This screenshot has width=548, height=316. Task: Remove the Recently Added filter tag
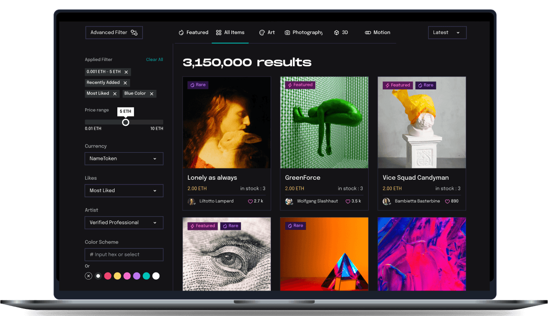tap(125, 83)
